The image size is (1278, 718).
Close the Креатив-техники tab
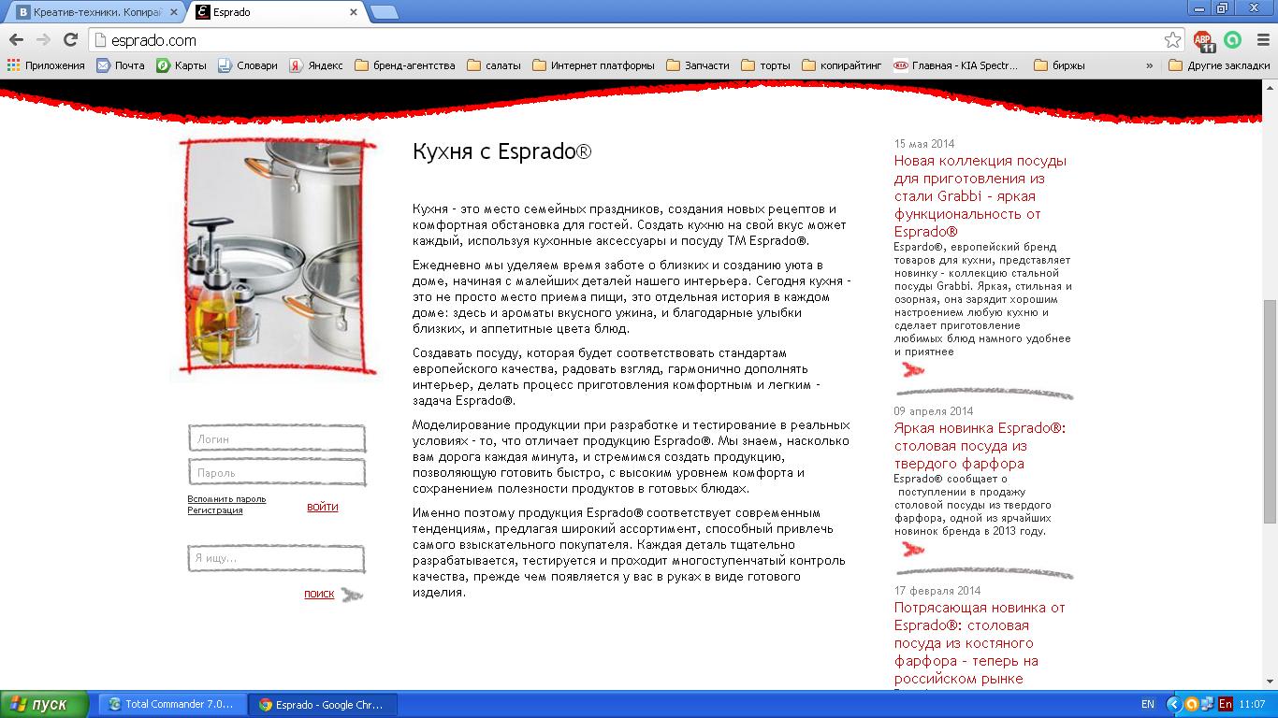(x=173, y=12)
